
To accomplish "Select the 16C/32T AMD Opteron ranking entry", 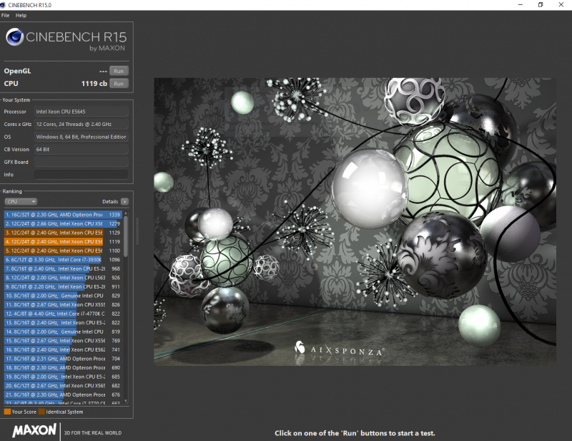I will 63,214.
